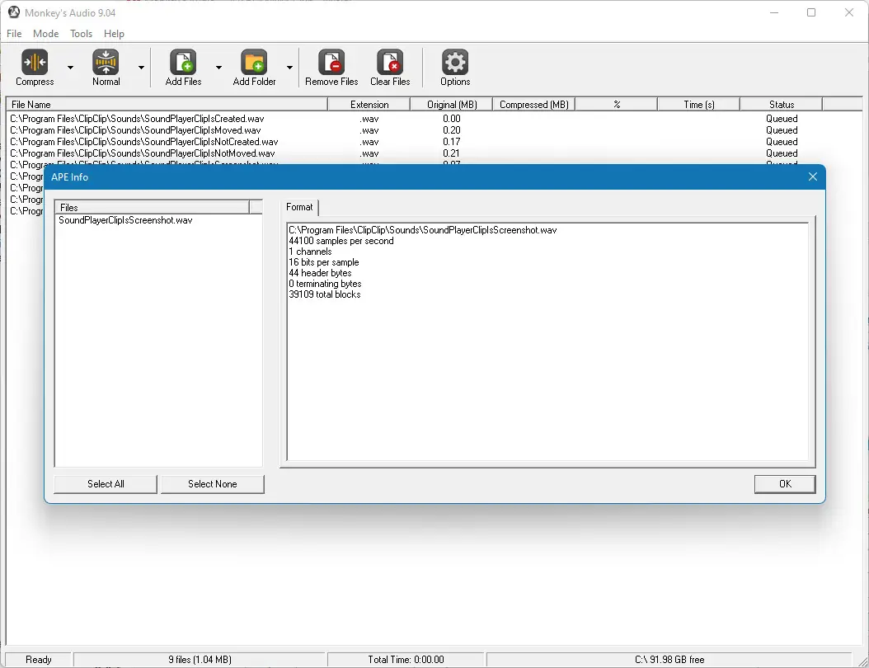The image size is (869, 668).
Task: Click the 1 channels line
Action: 310,252
